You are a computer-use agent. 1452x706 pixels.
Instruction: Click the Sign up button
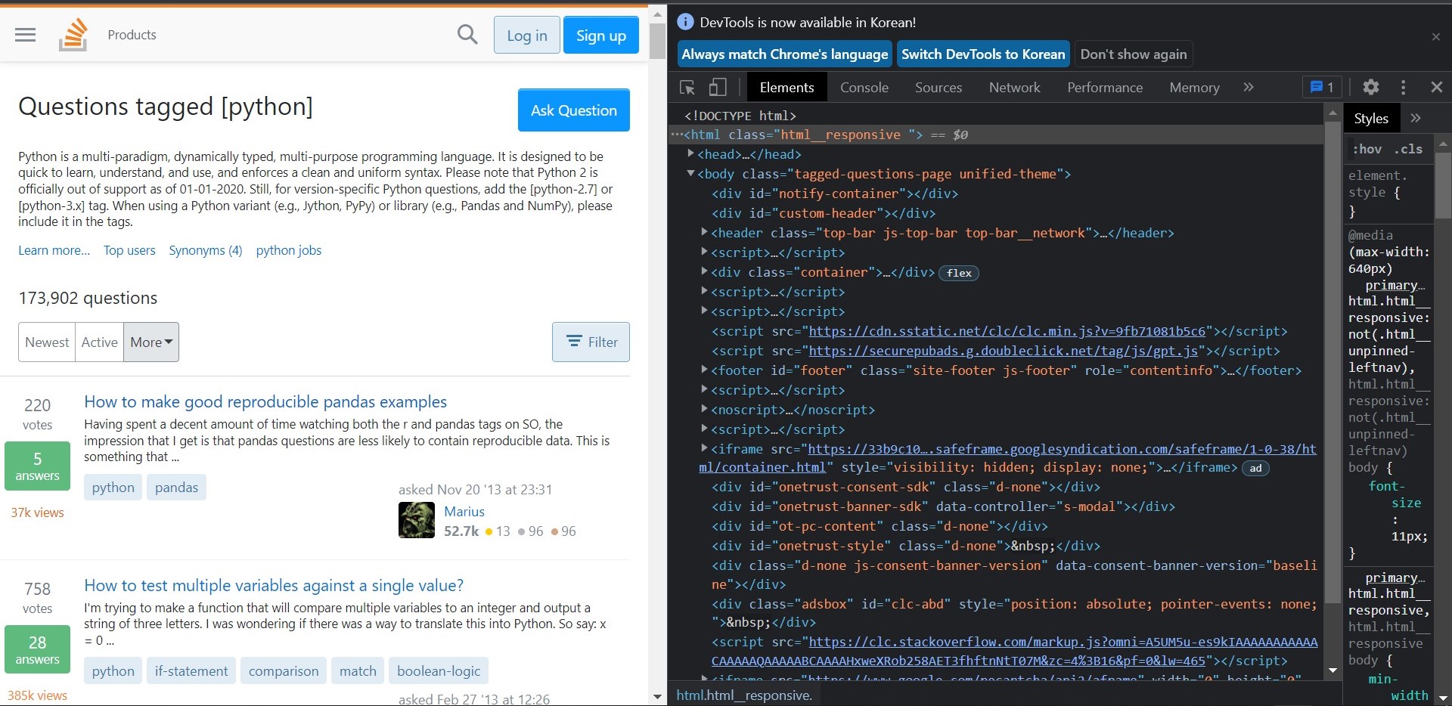point(601,35)
